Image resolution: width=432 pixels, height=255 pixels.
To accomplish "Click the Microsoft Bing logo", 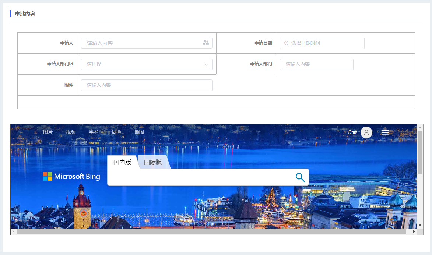I will tap(71, 177).
